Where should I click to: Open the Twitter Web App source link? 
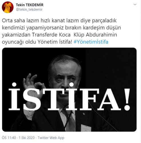[51, 138]
